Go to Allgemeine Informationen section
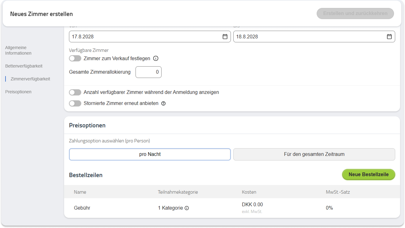This screenshot has width=405, height=228. [18, 50]
